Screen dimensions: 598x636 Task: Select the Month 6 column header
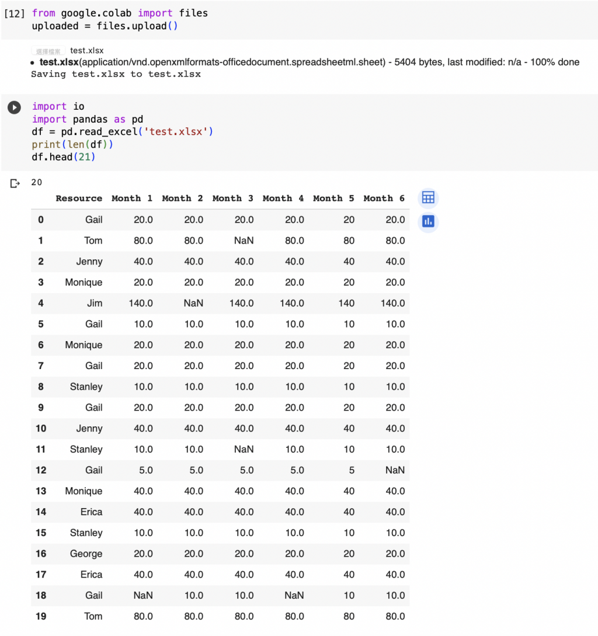384,199
